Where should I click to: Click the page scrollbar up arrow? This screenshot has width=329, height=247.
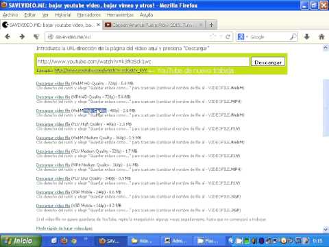pos(326,47)
